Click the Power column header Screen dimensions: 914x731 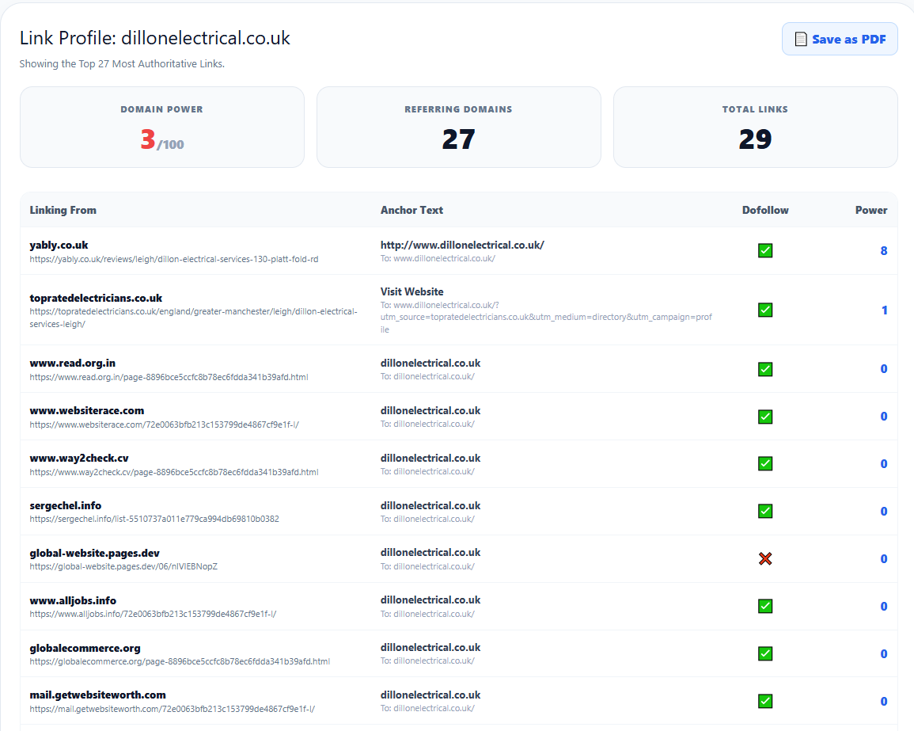(x=871, y=210)
